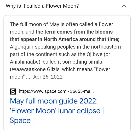
Task: Click the "'Flower Moon' lunar eclipse |" title line
Action: coord(57,111)
